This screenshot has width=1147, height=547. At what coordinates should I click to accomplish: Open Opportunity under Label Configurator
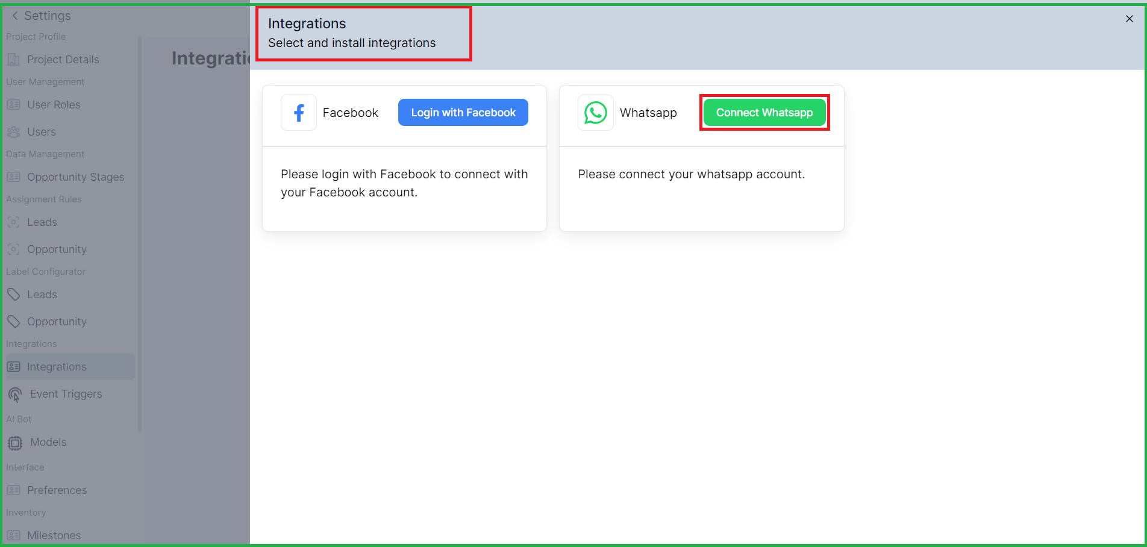(57, 322)
